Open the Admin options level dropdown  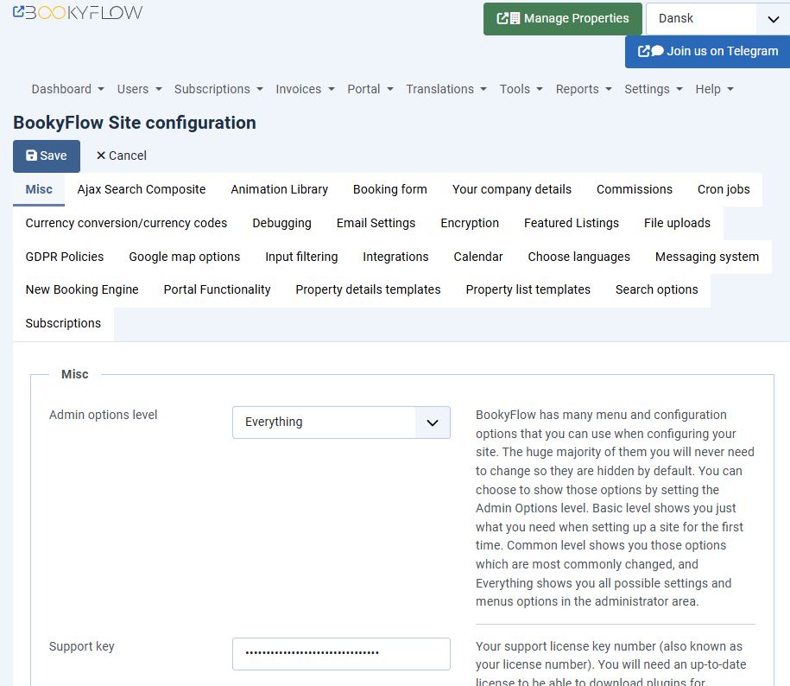[x=341, y=422]
